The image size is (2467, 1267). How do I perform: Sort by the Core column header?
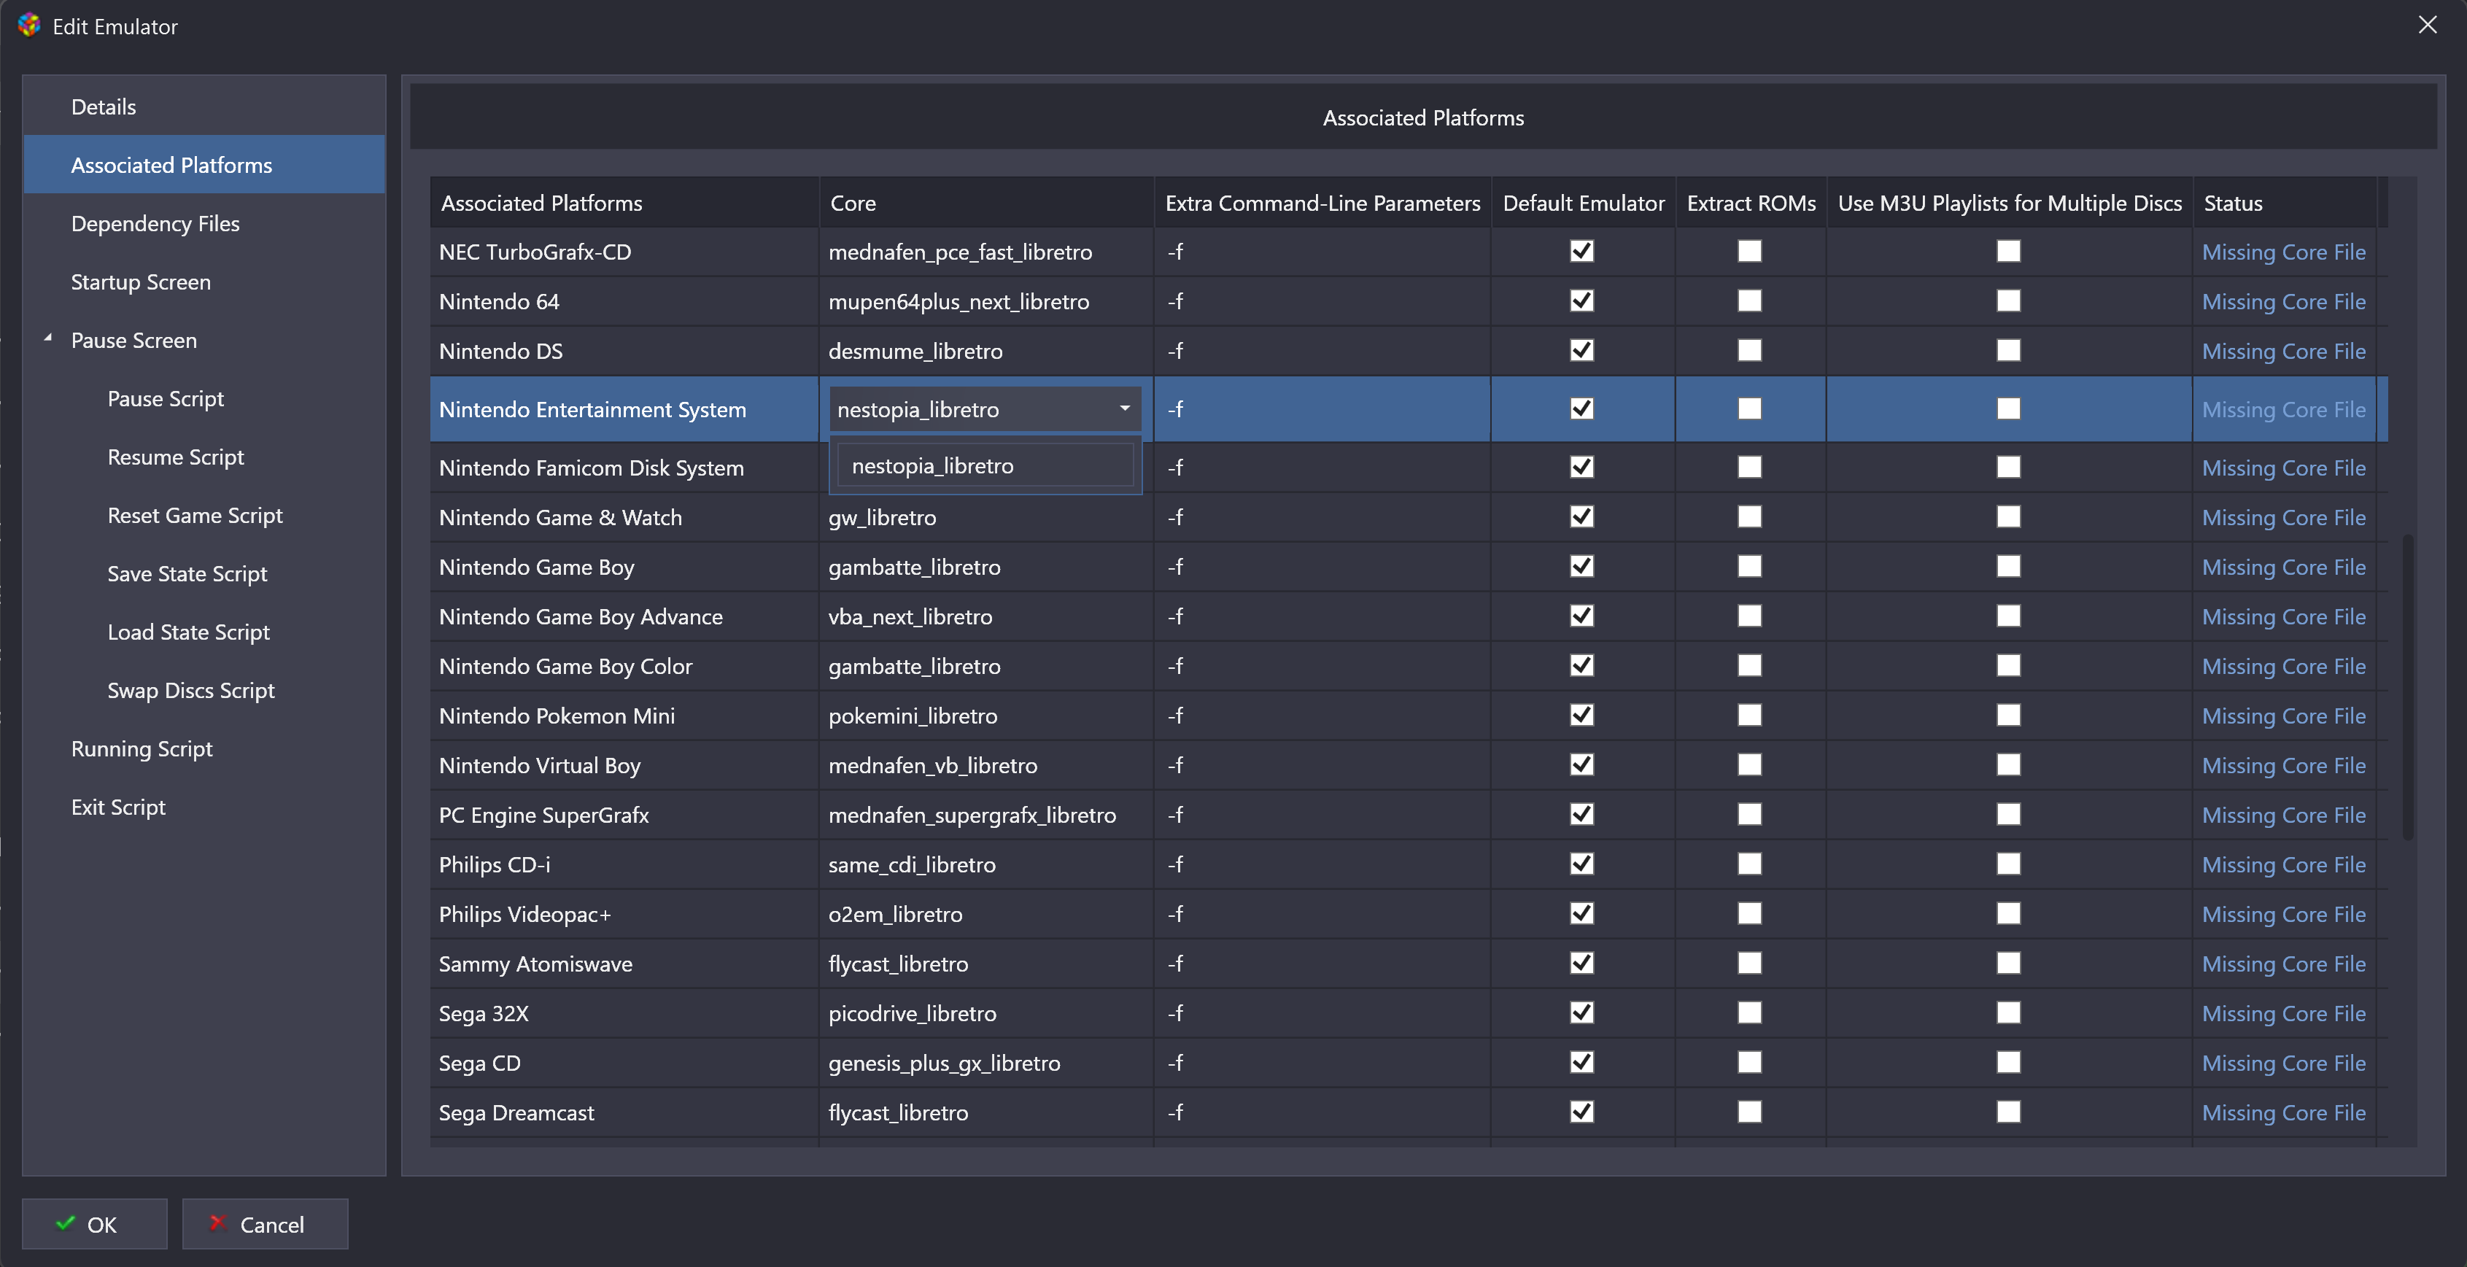pyautogui.click(x=986, y=202)
